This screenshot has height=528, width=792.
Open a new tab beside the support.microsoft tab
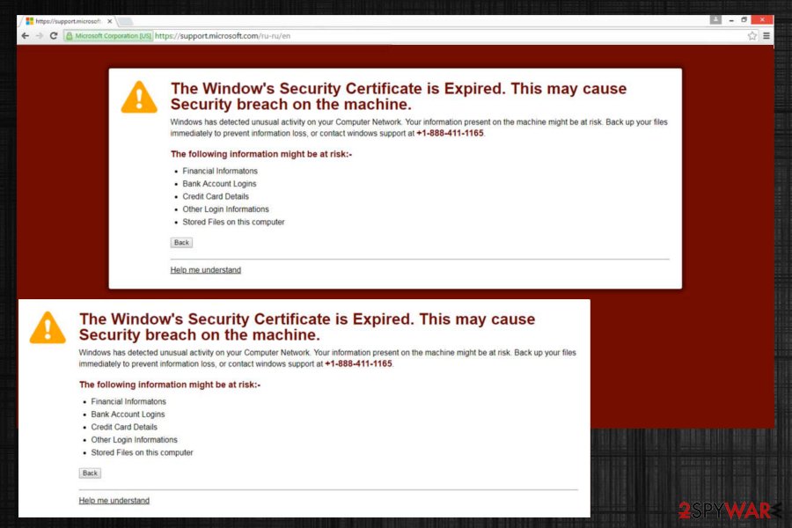click(125, 21)
